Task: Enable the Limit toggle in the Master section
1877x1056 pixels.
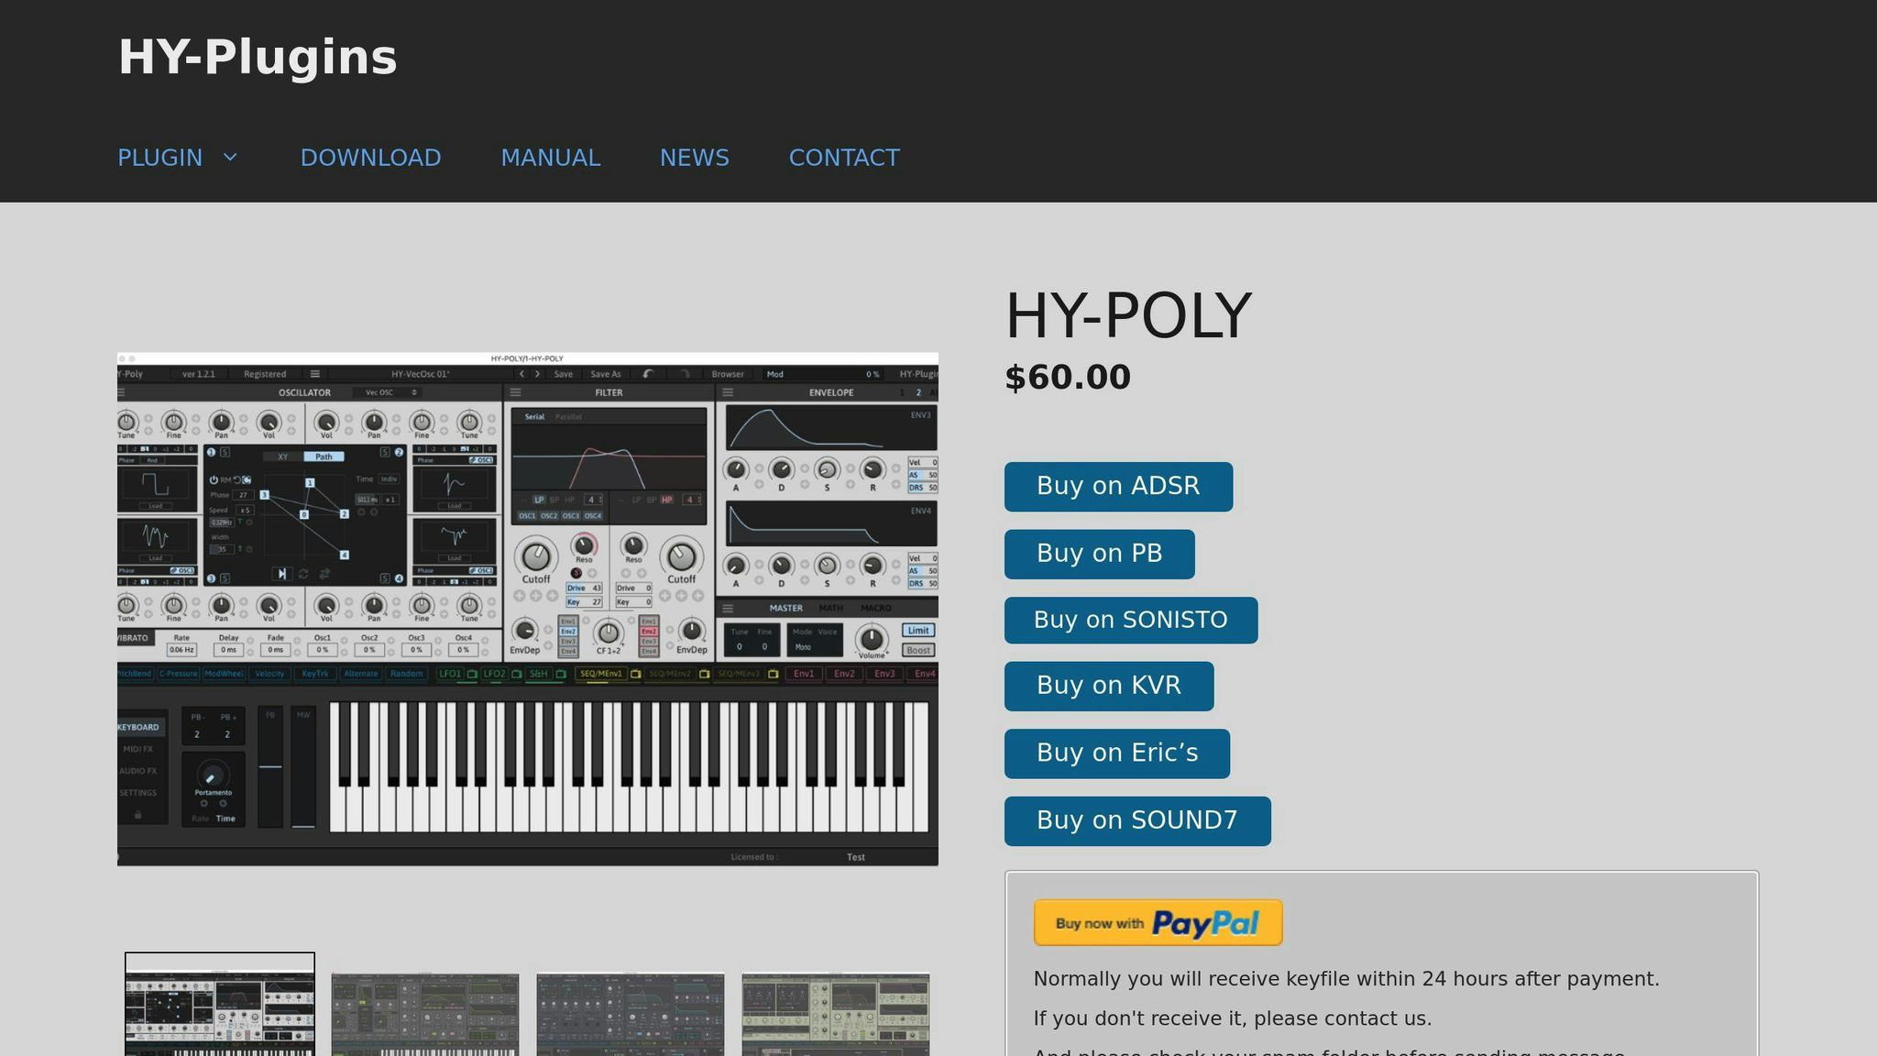Action: [x=917, y=631]
